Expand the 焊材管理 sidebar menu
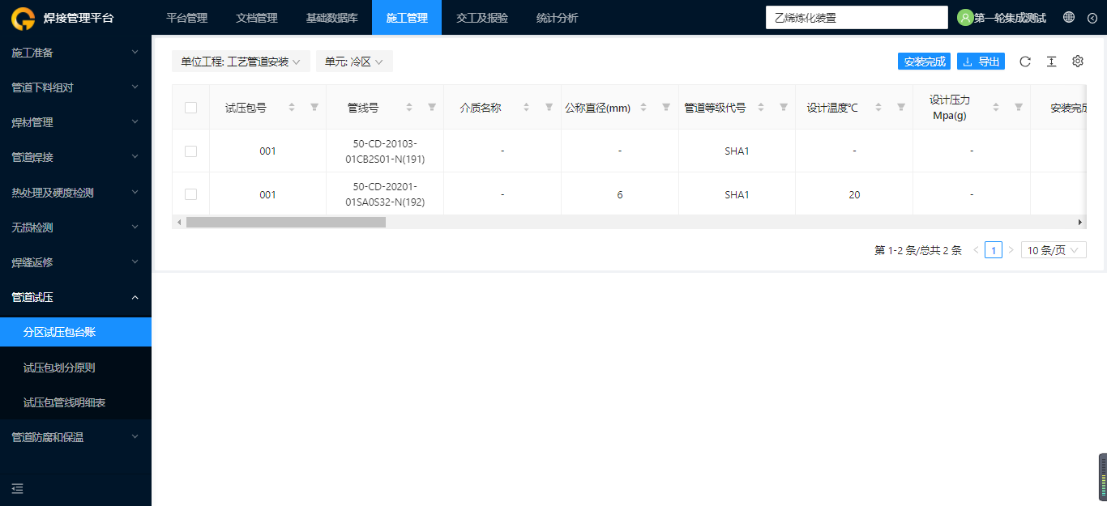Image resolution: width=1107 pixels, height=506 pixels. click(x=75, y=122)
